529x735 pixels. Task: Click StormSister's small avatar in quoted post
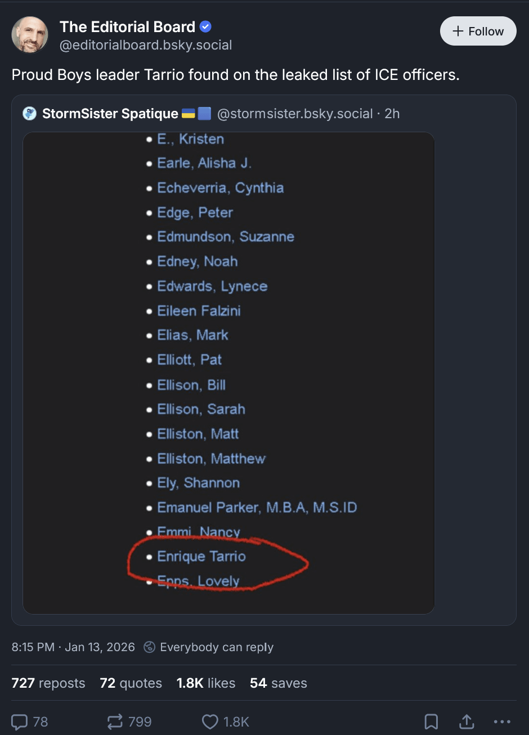pyautogui.click(x=29, y=114)
